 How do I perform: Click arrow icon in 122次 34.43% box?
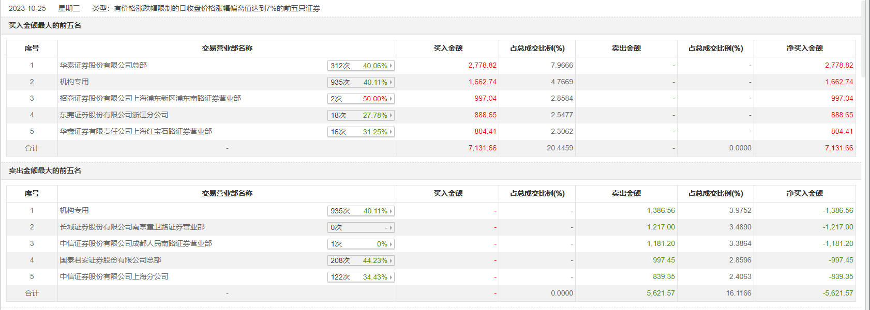click(391, 277)
